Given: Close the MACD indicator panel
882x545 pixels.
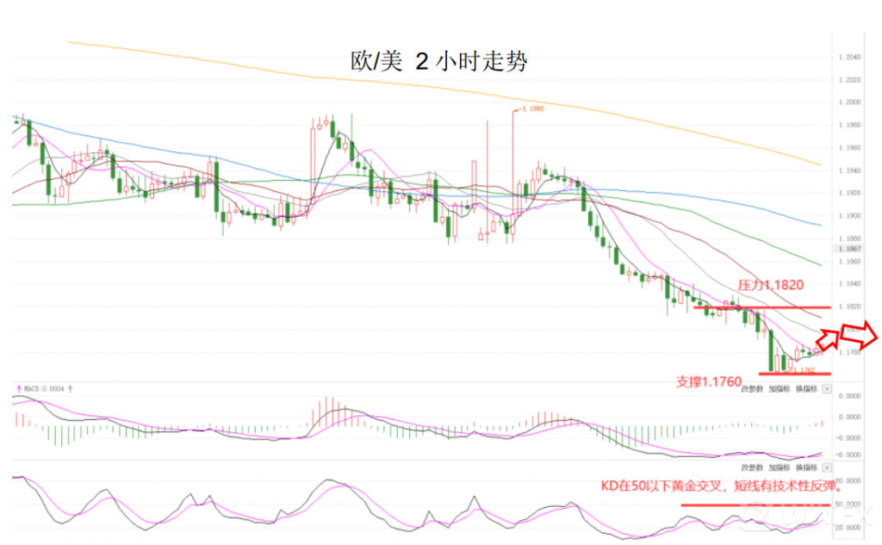Looking at the screenshot, I should pyautogui.click(x=826, y=389).
